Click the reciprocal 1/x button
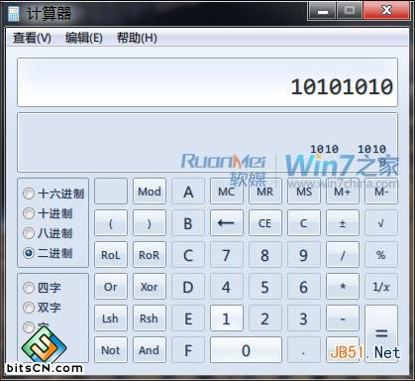Viewport: 415px width, 381px height. [x=381, y=287]
